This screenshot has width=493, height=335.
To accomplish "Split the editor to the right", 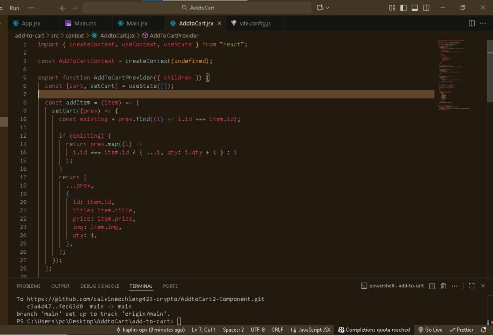I will pos(472,23).
